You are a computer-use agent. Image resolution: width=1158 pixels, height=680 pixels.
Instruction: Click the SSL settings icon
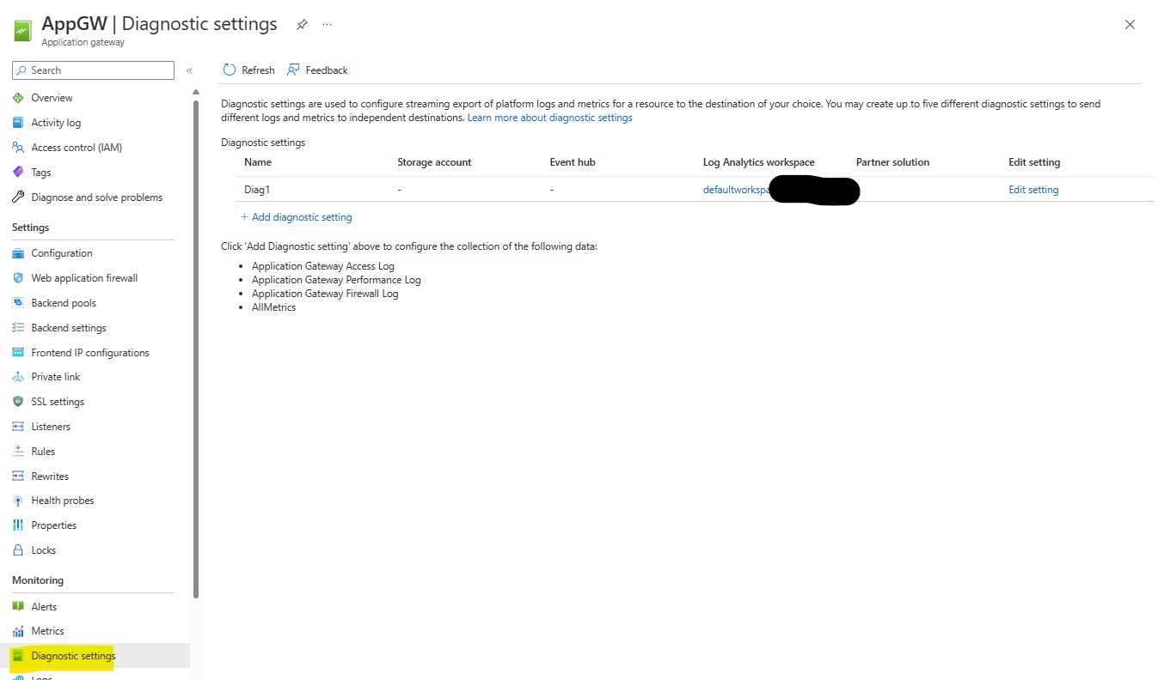pos(18,402)
